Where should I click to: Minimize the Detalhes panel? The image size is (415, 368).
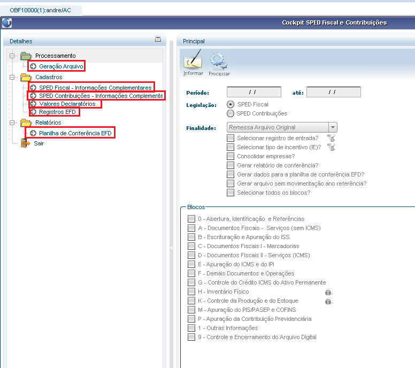158,39
